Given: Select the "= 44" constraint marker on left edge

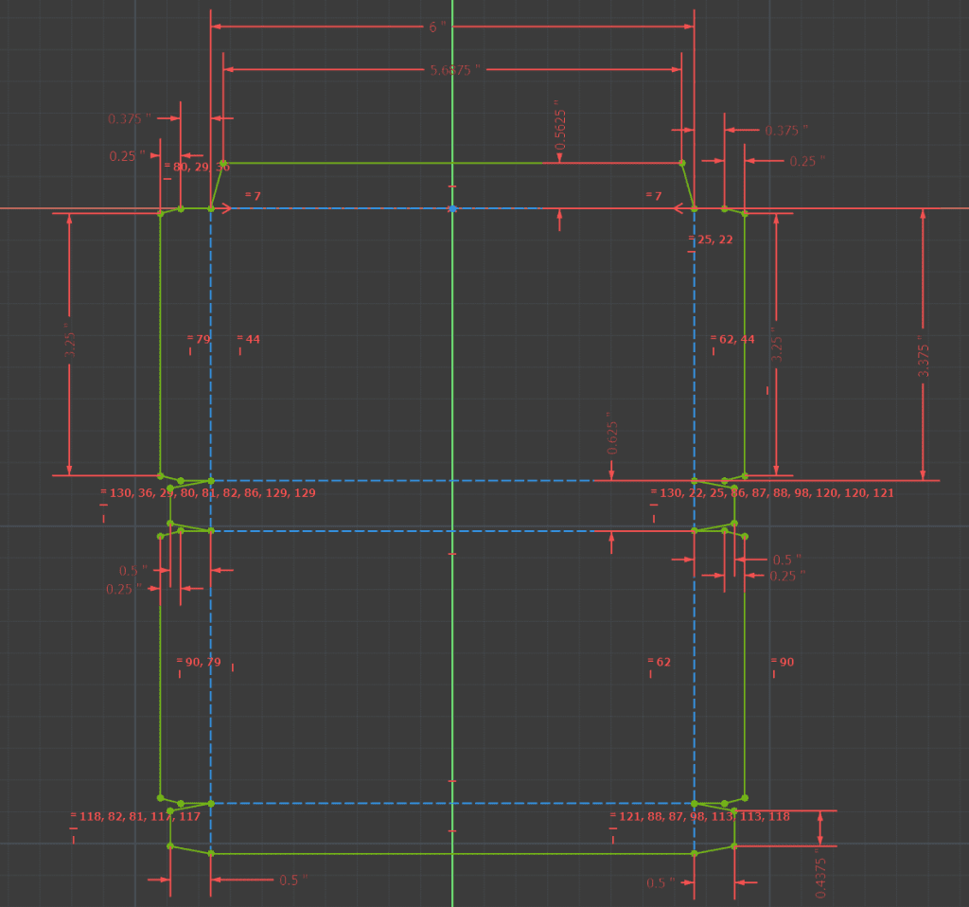Looking at the screenshot, I should click(x=246, y=338).
